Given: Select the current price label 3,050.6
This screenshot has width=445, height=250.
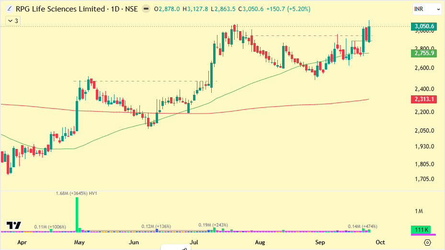Looking at the screenshot, I should [424, 26].
